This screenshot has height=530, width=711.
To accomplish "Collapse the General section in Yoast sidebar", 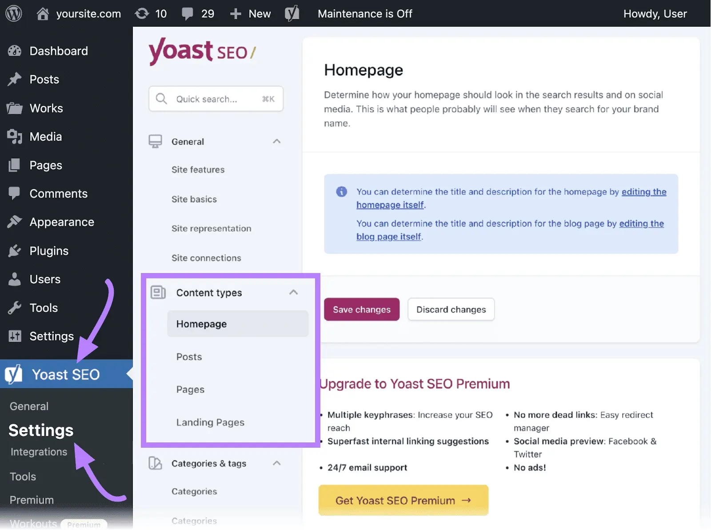I will [x=276, y=141].
